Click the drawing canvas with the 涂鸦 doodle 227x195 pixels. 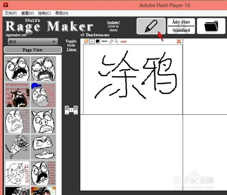133,79
